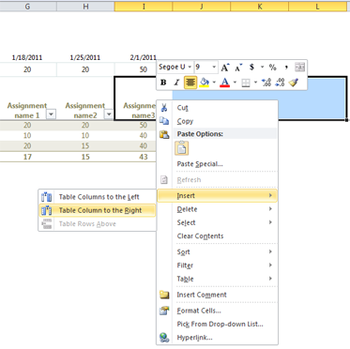Select column G header

27,7
